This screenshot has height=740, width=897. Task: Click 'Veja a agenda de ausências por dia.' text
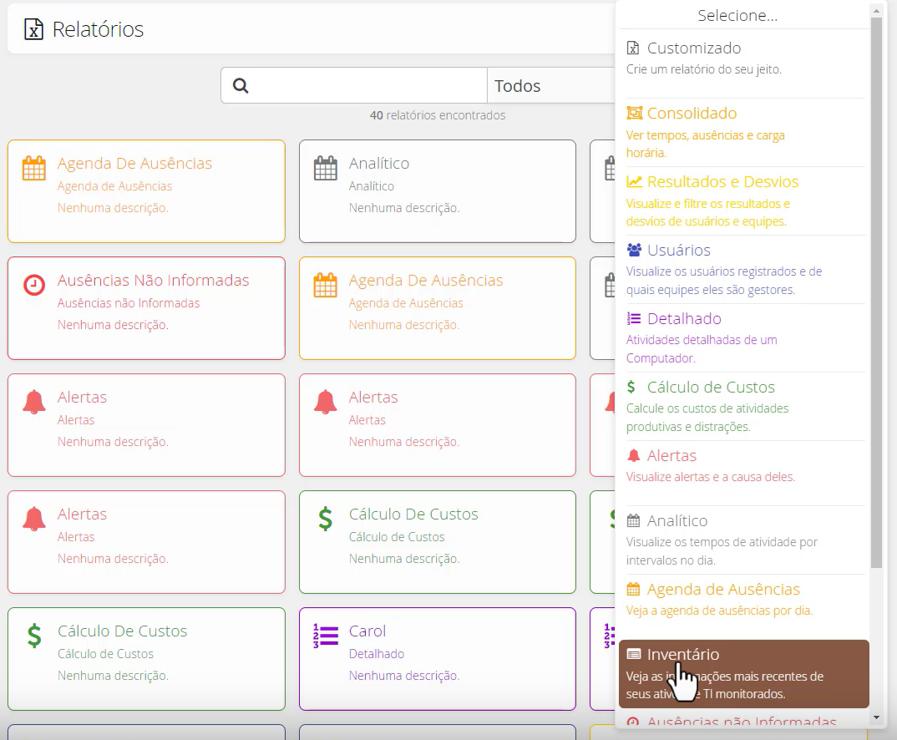pyautogui.click(x=719, y=611)
